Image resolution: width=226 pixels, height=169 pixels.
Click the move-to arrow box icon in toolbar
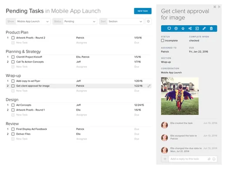(x=197, y=28)
